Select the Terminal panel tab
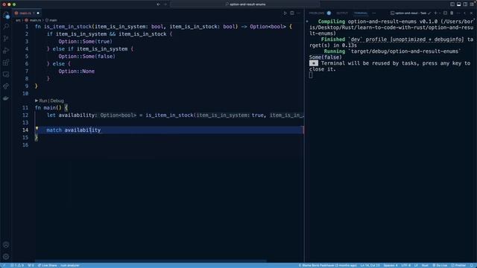The width and height of the screenshot is (477, 268). pos(361,13)
